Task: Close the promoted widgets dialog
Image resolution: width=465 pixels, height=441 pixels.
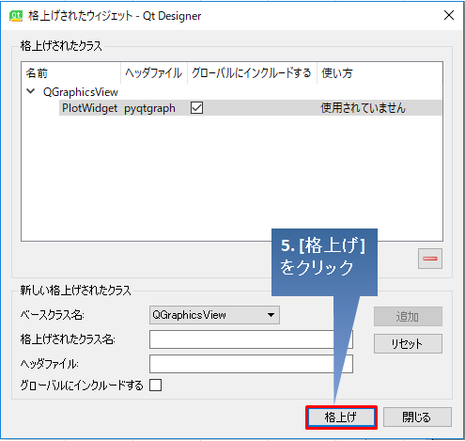Action: tap(449, 15)
